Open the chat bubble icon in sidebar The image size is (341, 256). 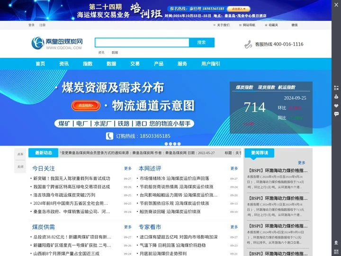pos(336,114)
